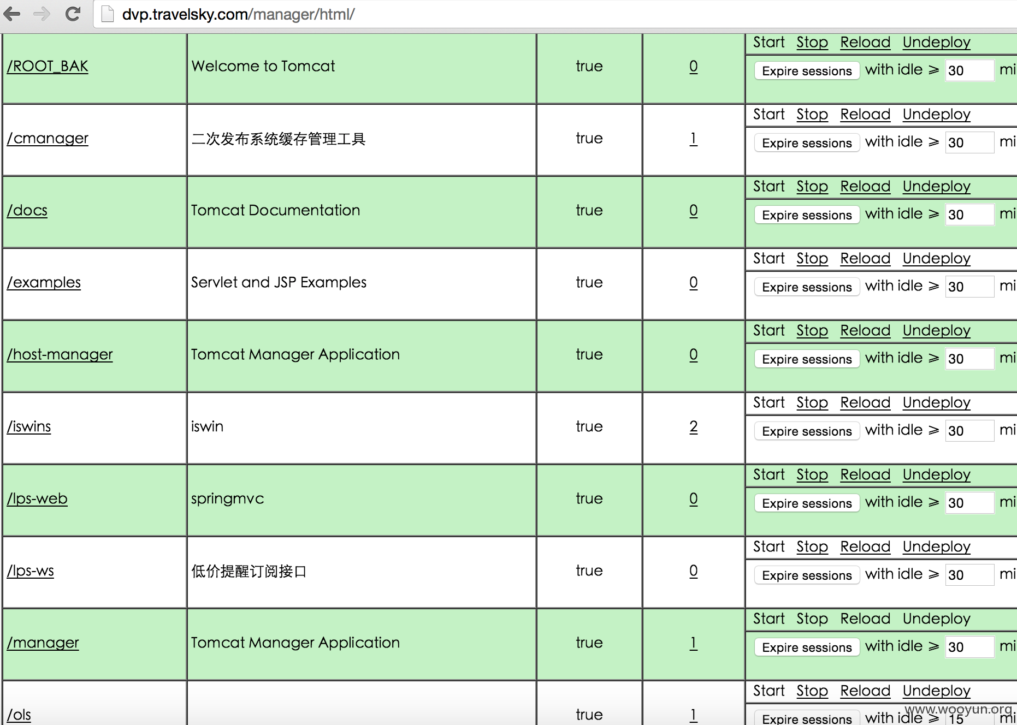1017x725 pixels.
Task: Edit idle minutes field for /docs
Action: pyautogui.click(x=969, y=215)
